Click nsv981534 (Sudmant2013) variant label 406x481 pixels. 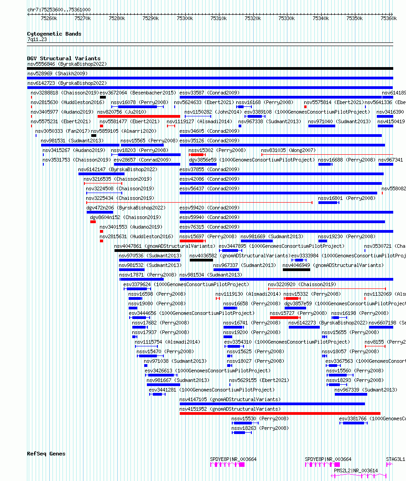[211, 275]
